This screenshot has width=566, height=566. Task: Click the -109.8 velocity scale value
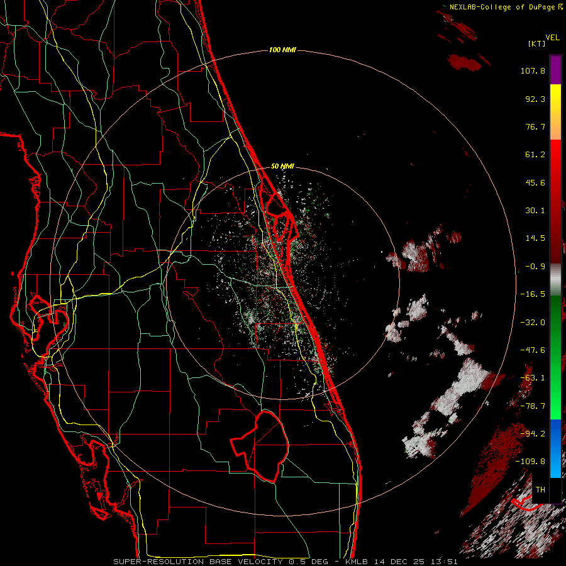click(530, 462)
